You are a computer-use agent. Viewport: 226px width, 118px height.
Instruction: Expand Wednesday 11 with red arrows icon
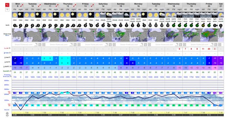tap(57, 5)
